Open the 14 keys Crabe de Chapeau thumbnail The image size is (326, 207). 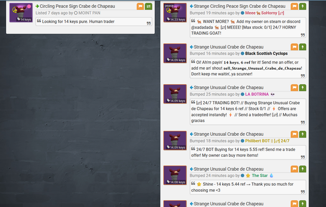21,12
